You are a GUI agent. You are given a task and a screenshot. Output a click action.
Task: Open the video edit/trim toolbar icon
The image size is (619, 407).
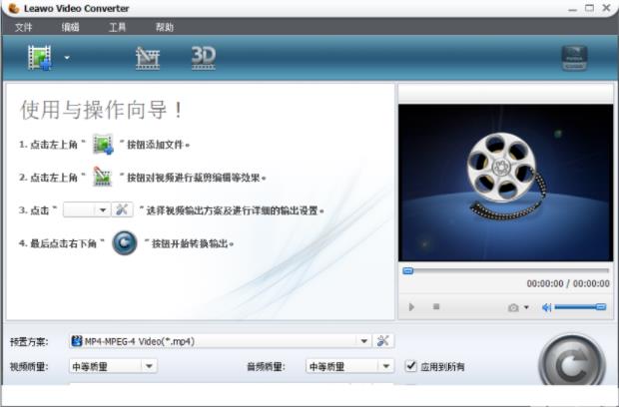148,59
